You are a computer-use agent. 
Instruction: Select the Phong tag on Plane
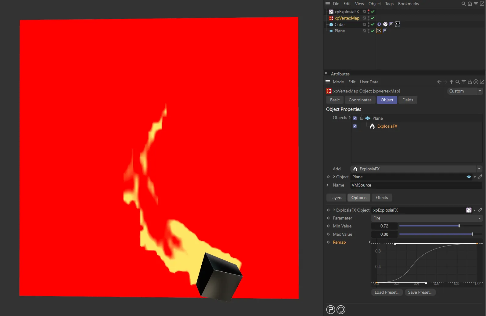tap(385, 31)
